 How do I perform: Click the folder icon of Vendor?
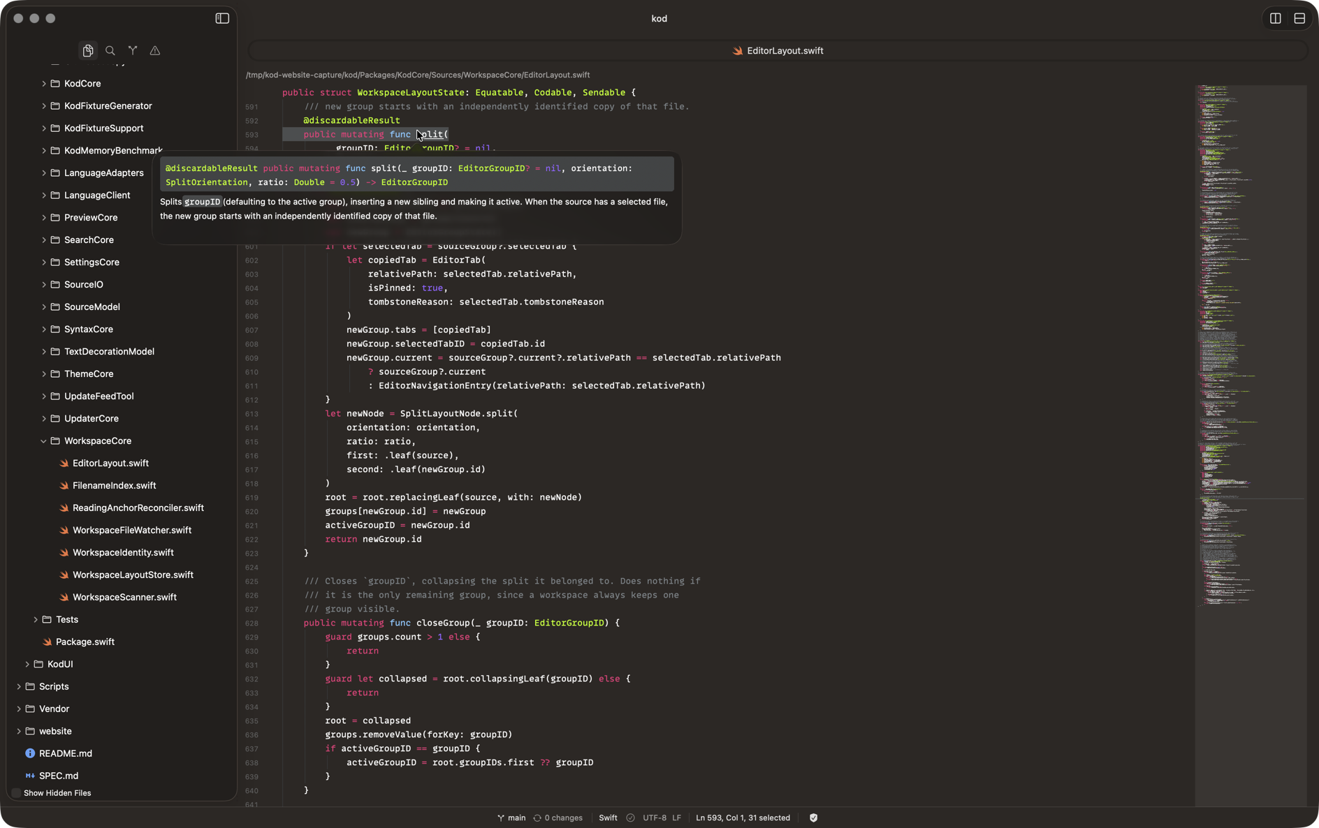click(x=30, y=709)
